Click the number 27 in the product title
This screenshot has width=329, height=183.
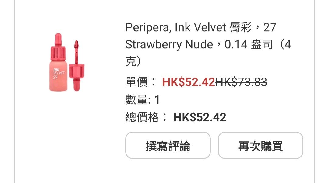[270, 27]
